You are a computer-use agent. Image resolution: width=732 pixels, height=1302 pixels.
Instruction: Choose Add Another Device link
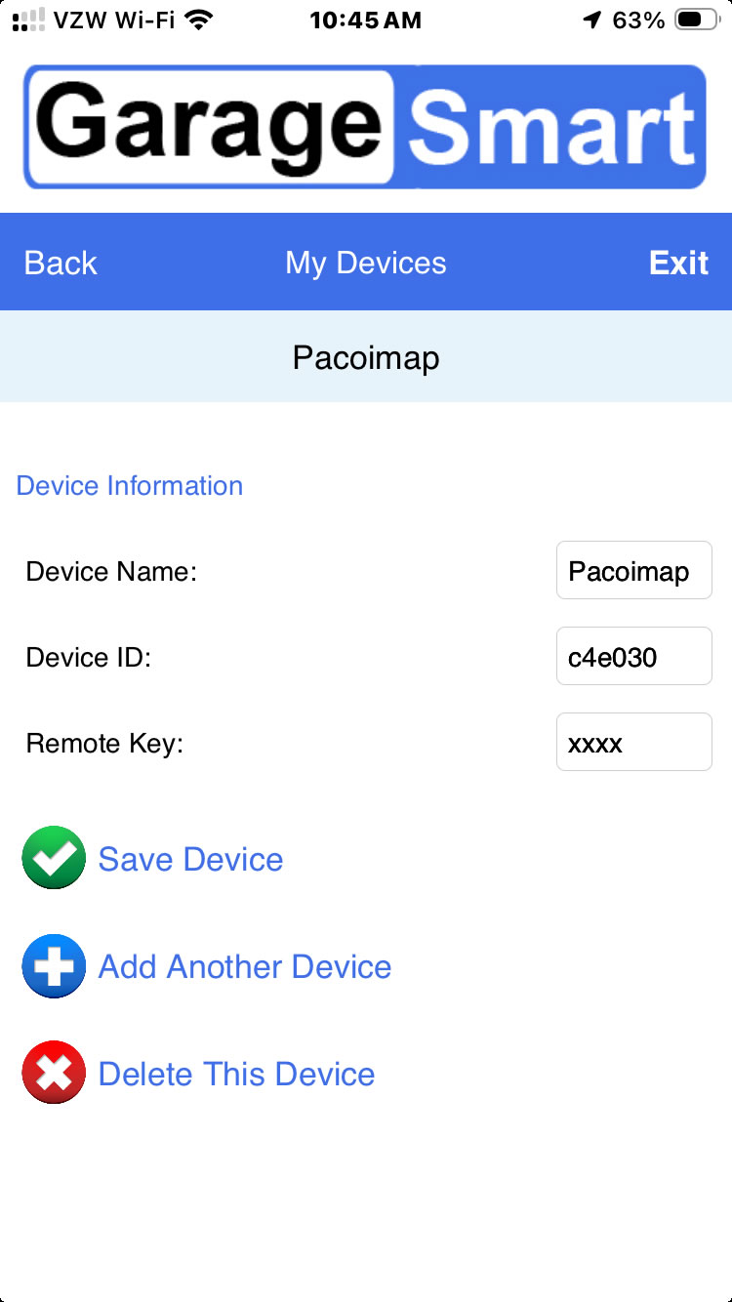coord(245,966)
